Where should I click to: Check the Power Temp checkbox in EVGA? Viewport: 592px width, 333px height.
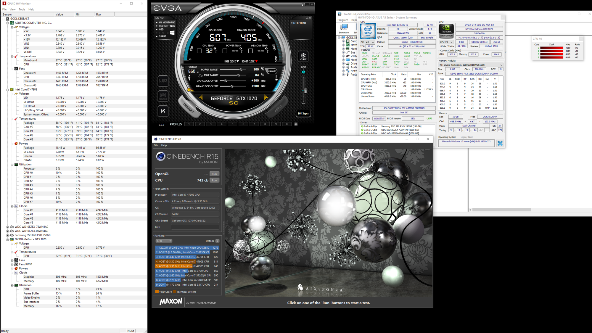225,51
